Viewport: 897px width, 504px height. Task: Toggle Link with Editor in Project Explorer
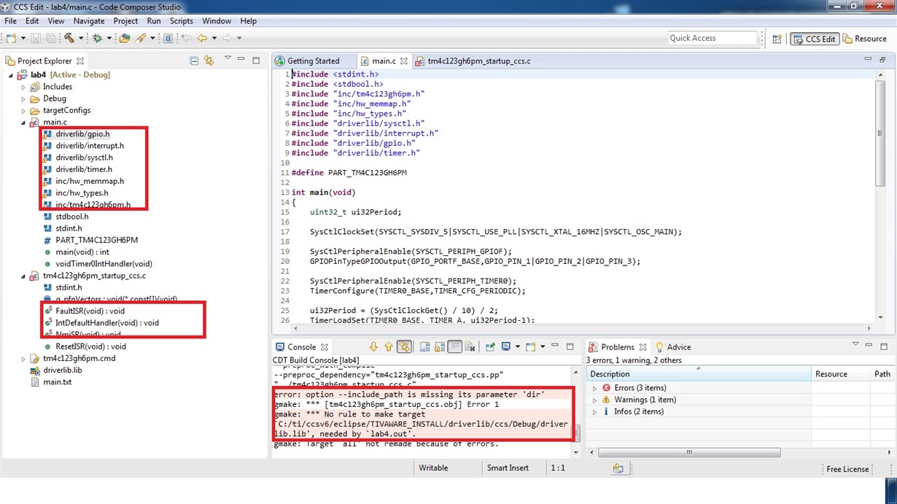click(x=209, y=61)
